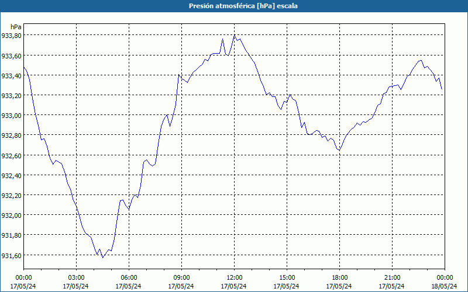The width and height of the screenshot is (468, 292).
Task: Click the 'hPa' unit label
Action: (16, 27)
